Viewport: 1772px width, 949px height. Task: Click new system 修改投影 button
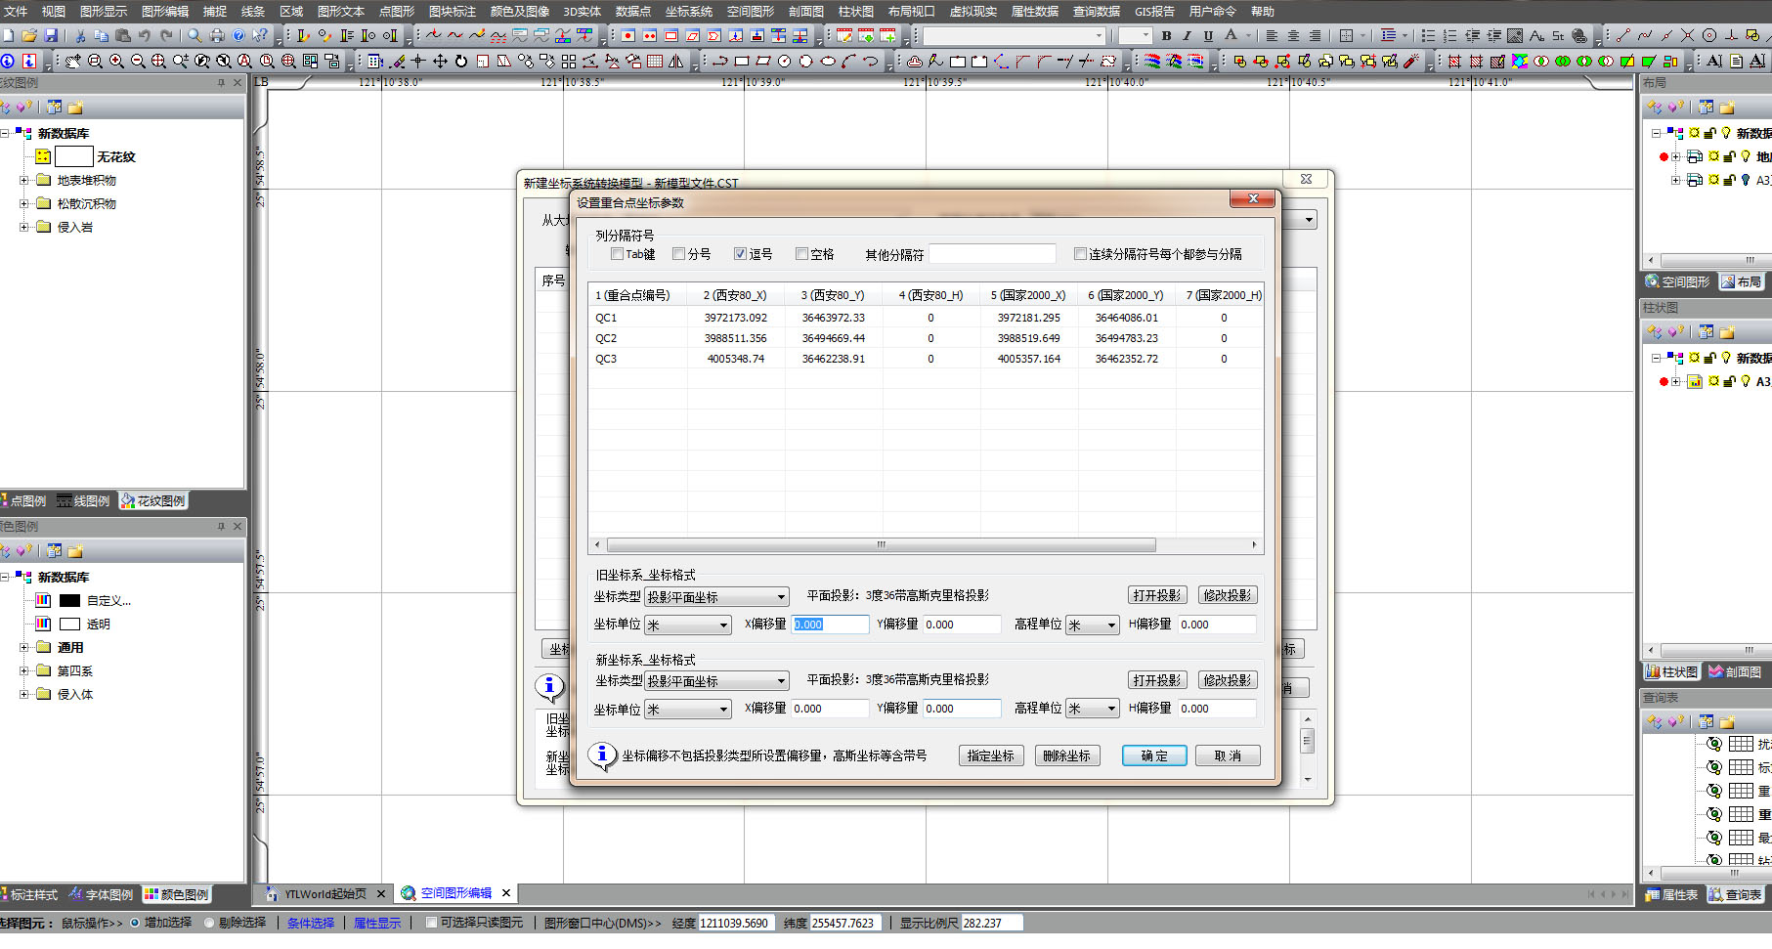(1228, 680)
